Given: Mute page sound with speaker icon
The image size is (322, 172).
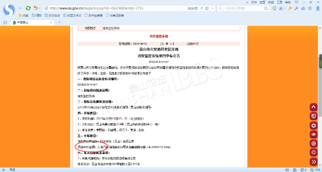Looking at the screenshot, I should pyautogui.click(x=287, y=170).
